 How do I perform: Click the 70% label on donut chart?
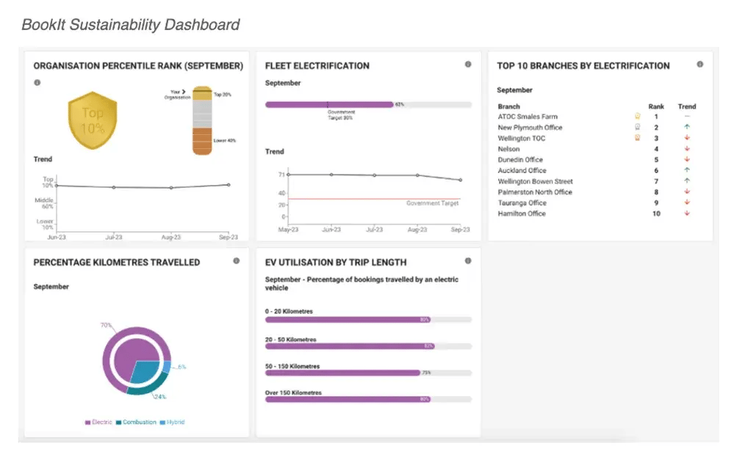106,325
